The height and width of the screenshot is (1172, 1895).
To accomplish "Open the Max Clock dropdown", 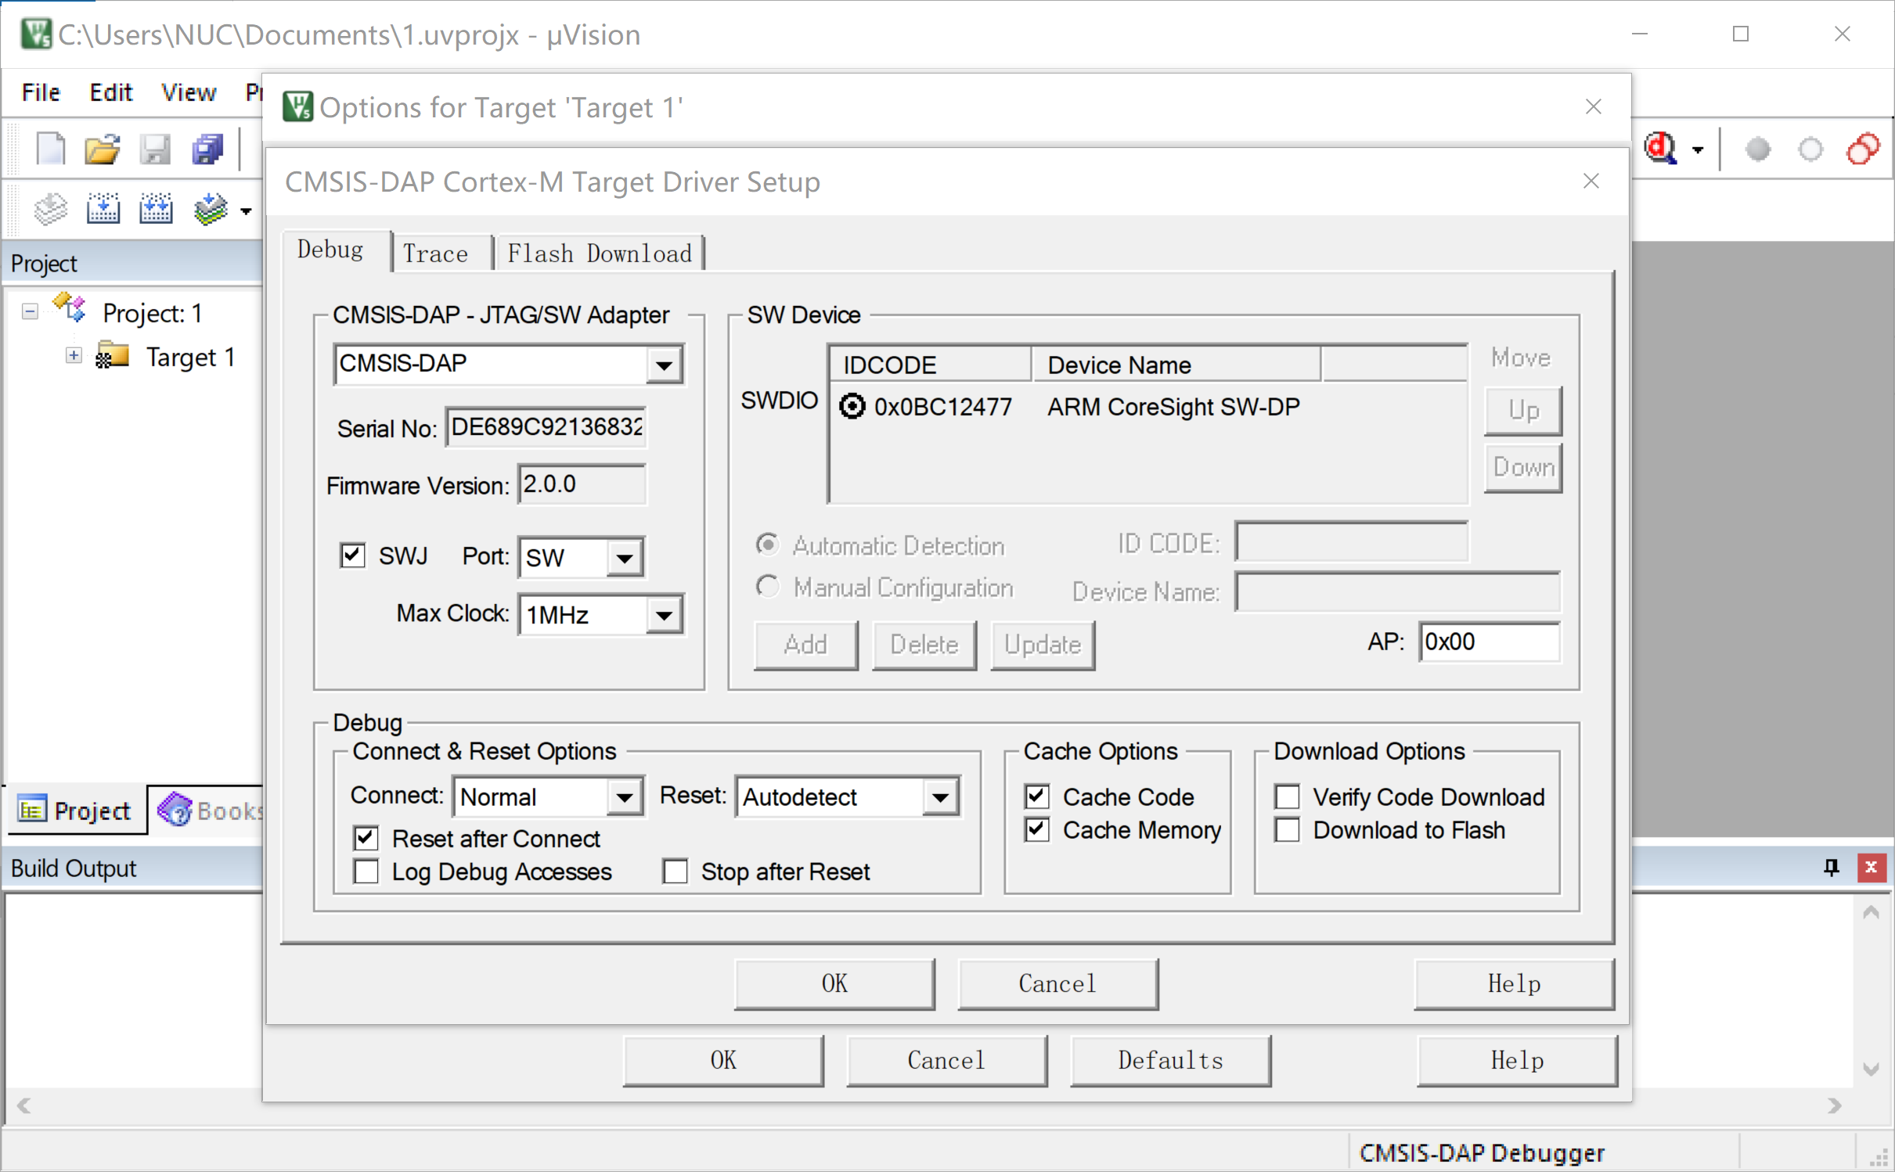I will [x=664, y=615].
